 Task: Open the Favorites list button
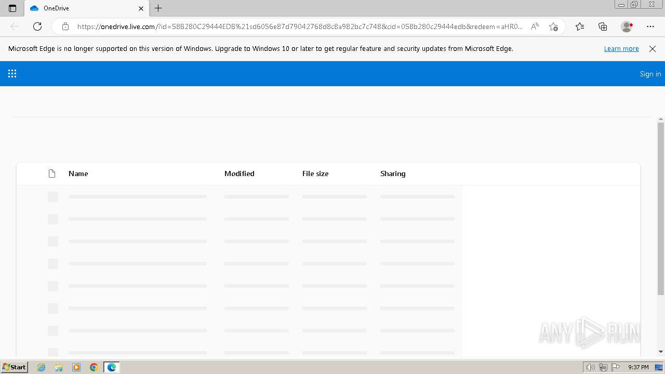580,26
